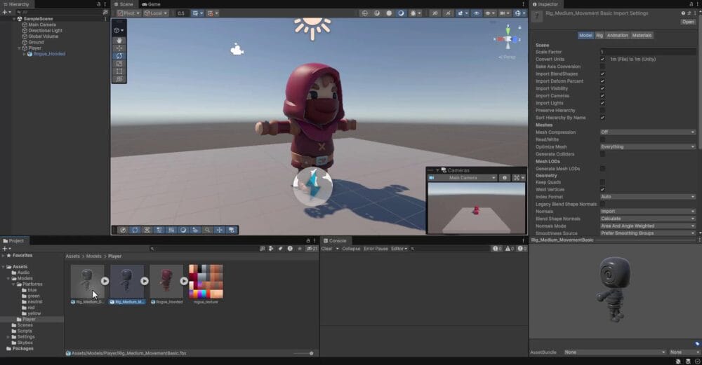The height and width of the screenshot is (365, 702).
Task: Toggle Import Visibility checkbox
Action: (x=602, y=88)
